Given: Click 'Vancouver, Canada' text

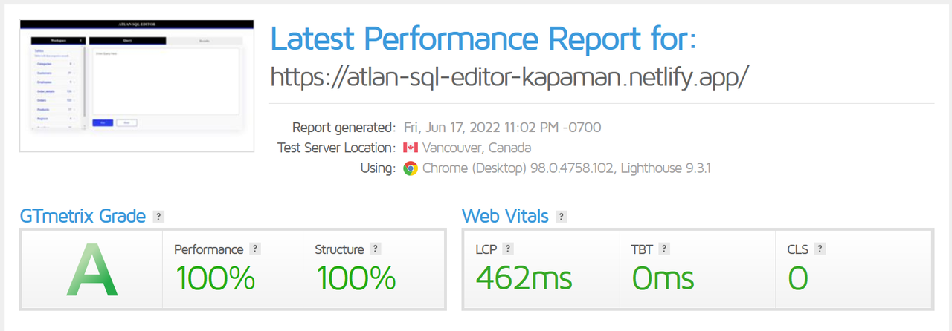Looking at the screenshot, I should coord(477,148).
